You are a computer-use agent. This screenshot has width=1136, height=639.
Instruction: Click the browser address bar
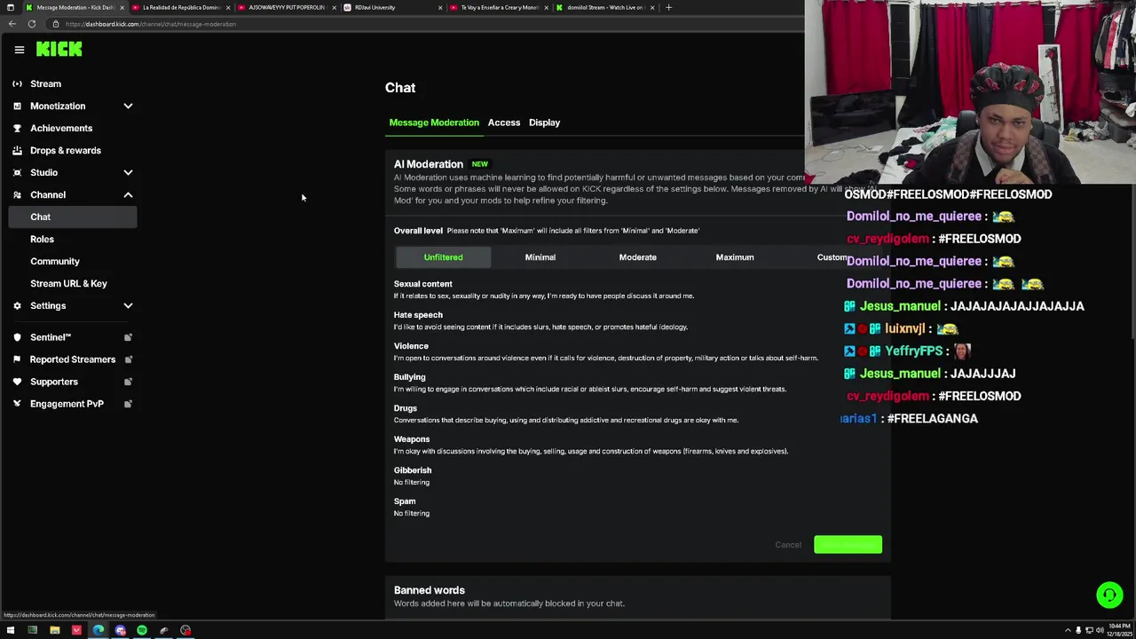[x=426, y=24]
